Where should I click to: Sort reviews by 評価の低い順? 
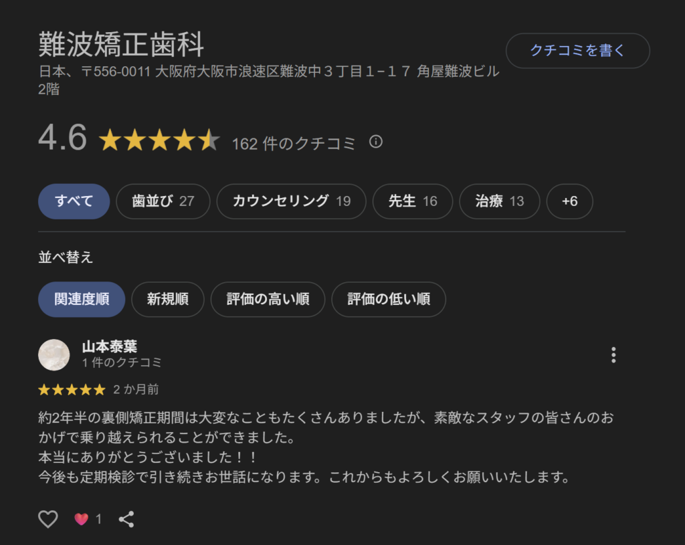(x=388, y=300)
